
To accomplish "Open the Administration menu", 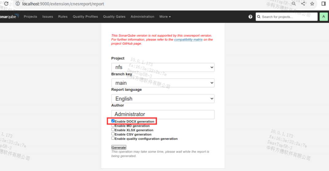I will (x=143, y=17).
